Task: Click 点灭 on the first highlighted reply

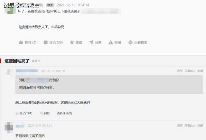Action: (180, 71)
